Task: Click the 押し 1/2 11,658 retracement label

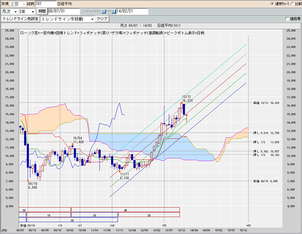Action: click(266, 142)
